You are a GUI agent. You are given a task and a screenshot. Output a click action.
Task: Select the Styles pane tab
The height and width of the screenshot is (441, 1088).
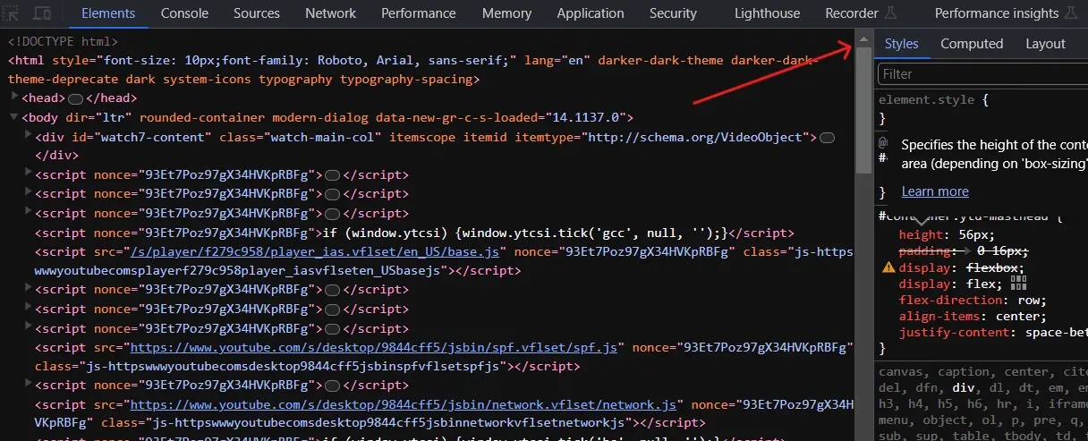[x=902, y=44]
